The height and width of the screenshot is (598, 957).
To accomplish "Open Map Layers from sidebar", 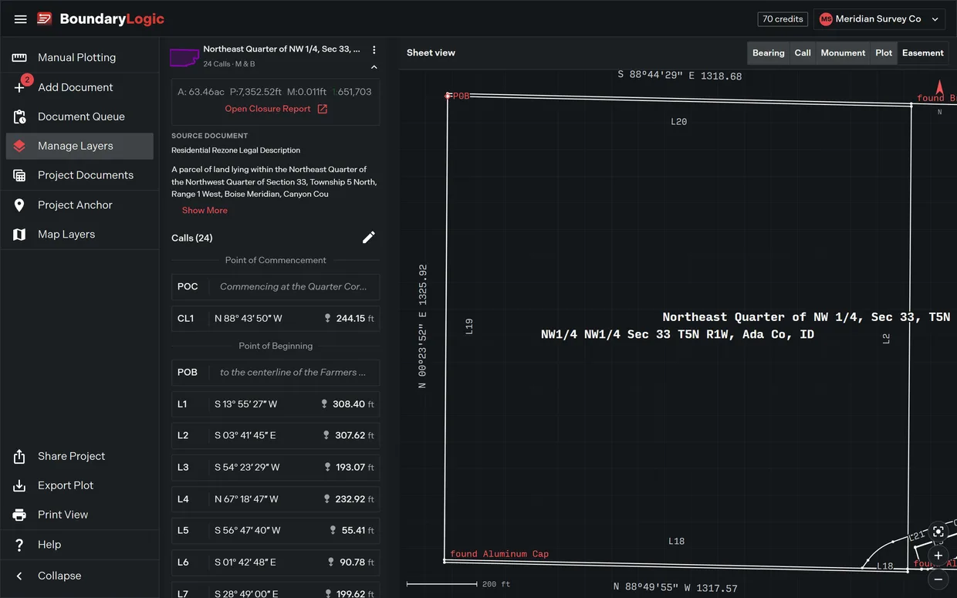I will click(x=79, y=235).
